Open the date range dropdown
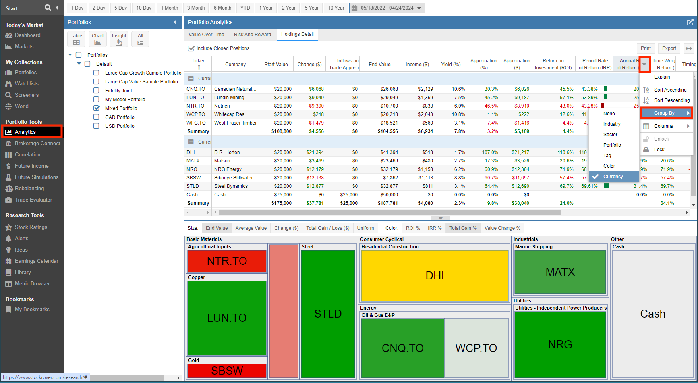This screenshot has width=698, height=383. [x=419, y=8]
